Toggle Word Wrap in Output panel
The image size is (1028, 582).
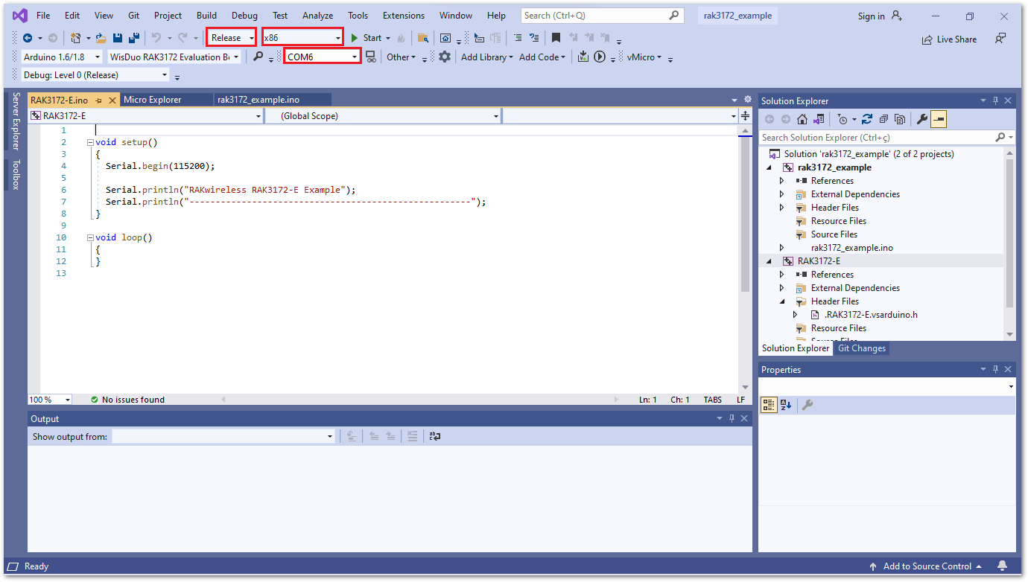click(x=436, y=437)
